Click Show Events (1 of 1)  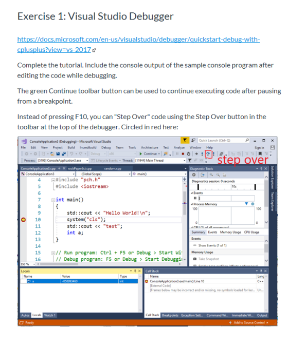pos(212,245)
